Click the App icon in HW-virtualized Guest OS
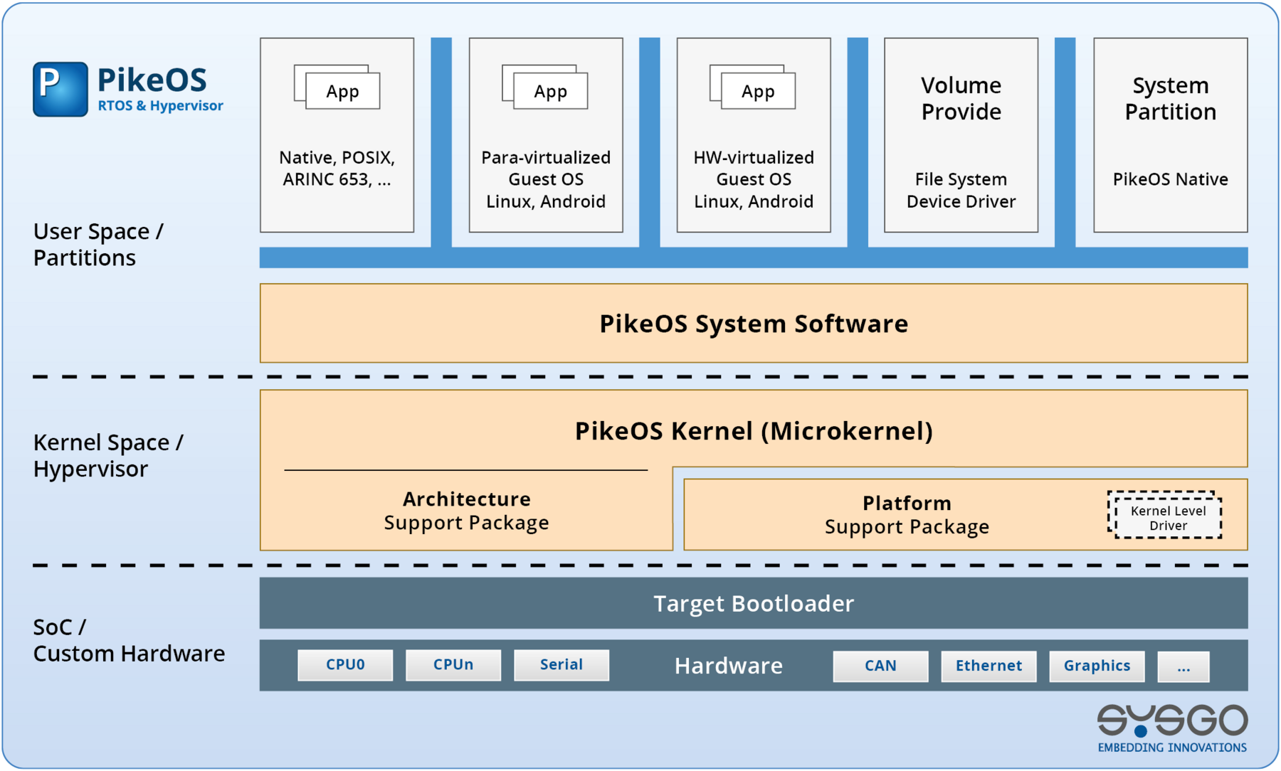This screenshot has height=771, width=1281. 757,91
